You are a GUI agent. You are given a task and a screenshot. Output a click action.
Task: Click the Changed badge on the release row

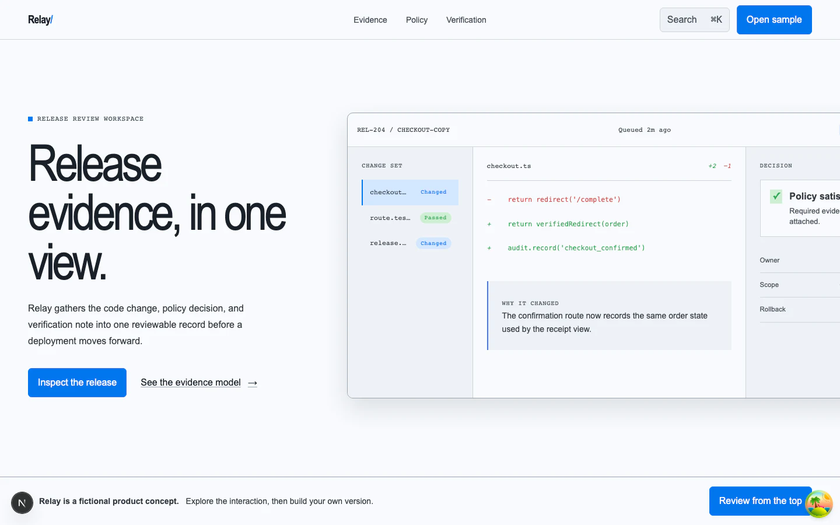pos(433,243)
